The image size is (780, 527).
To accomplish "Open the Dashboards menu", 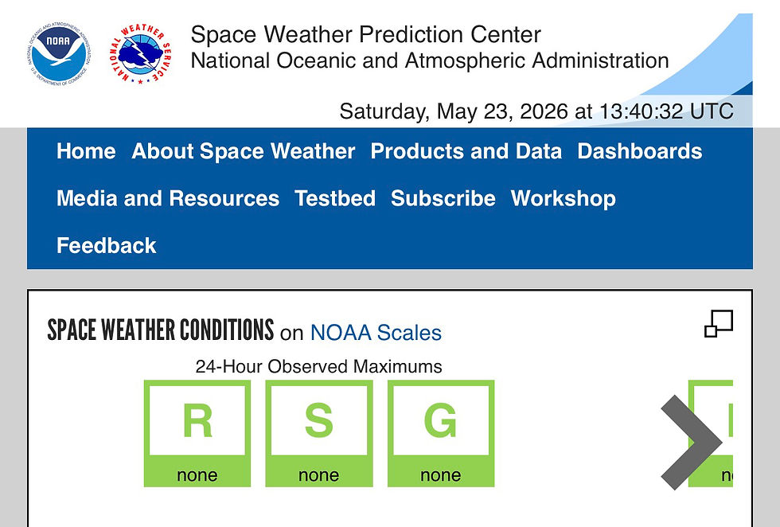I will [640, 150].
